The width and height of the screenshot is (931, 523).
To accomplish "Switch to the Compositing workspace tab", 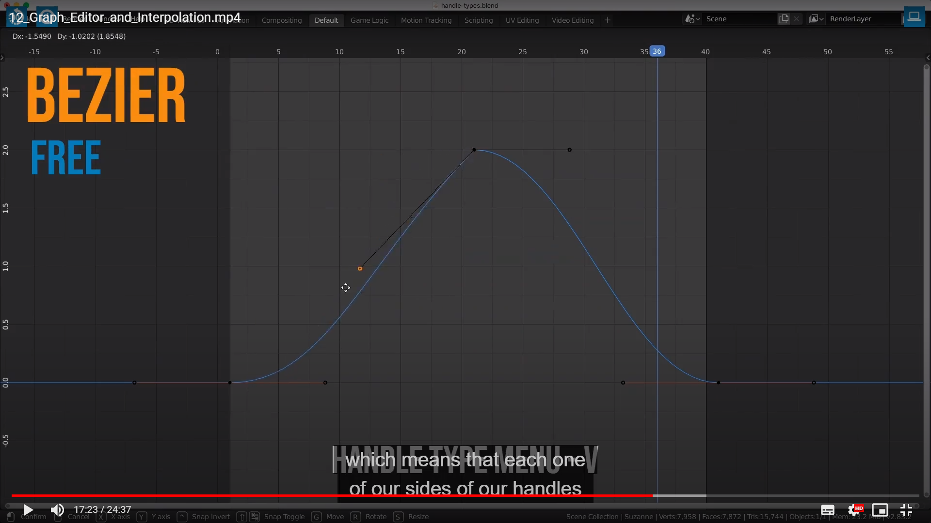I will 281,20.
